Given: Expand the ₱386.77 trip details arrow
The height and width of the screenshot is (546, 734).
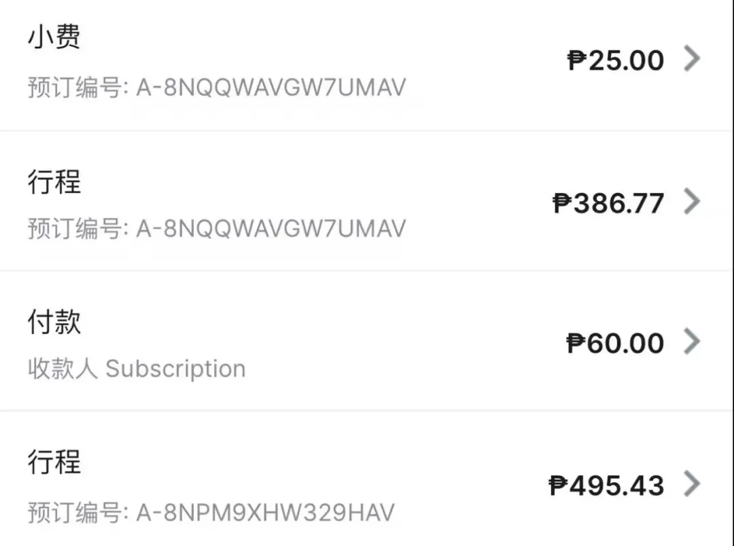Looking at the screenshot, I should coord(692,202).
